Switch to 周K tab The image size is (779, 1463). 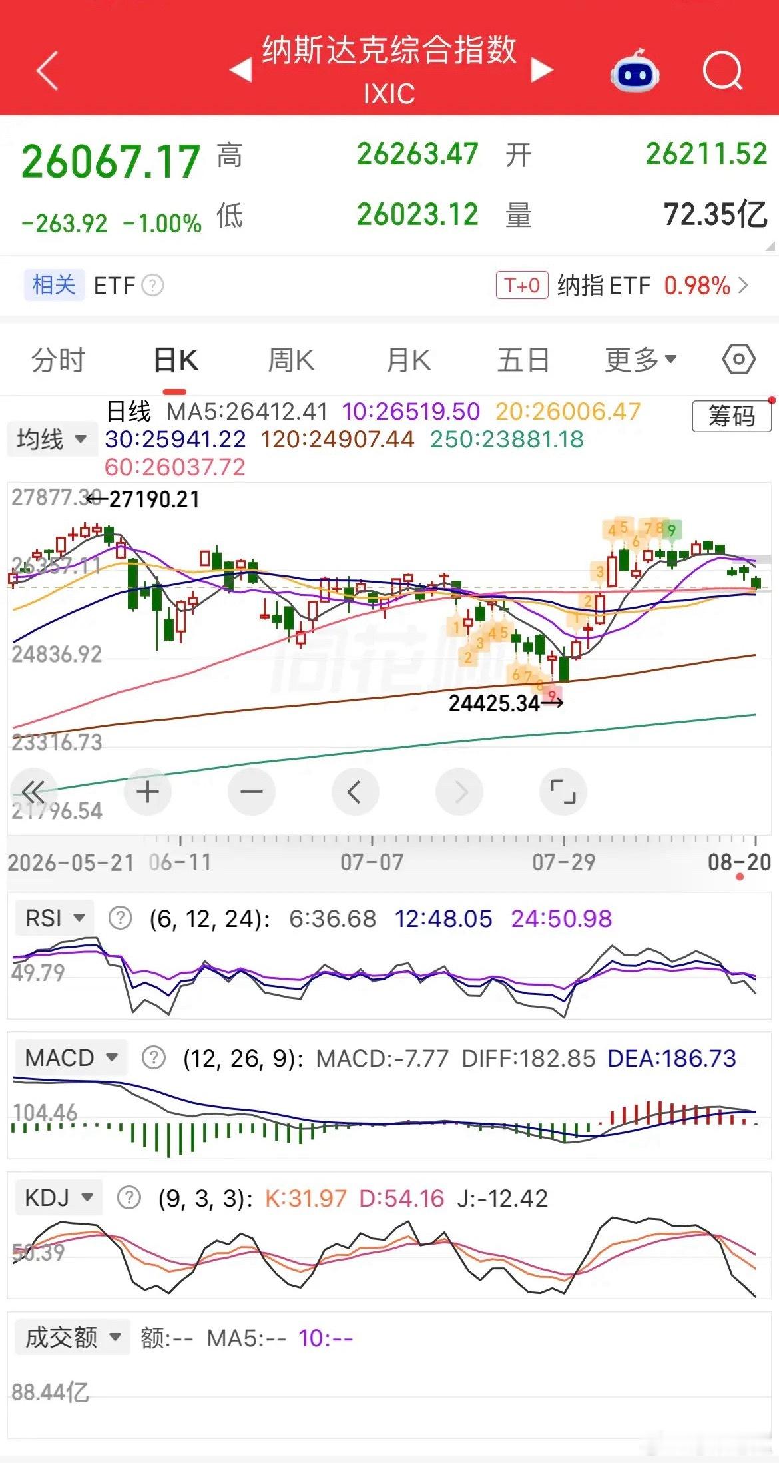(x=291, y=360)
